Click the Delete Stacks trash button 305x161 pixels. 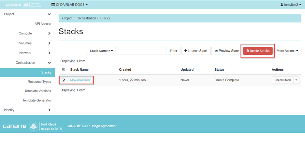click(258, 51)
